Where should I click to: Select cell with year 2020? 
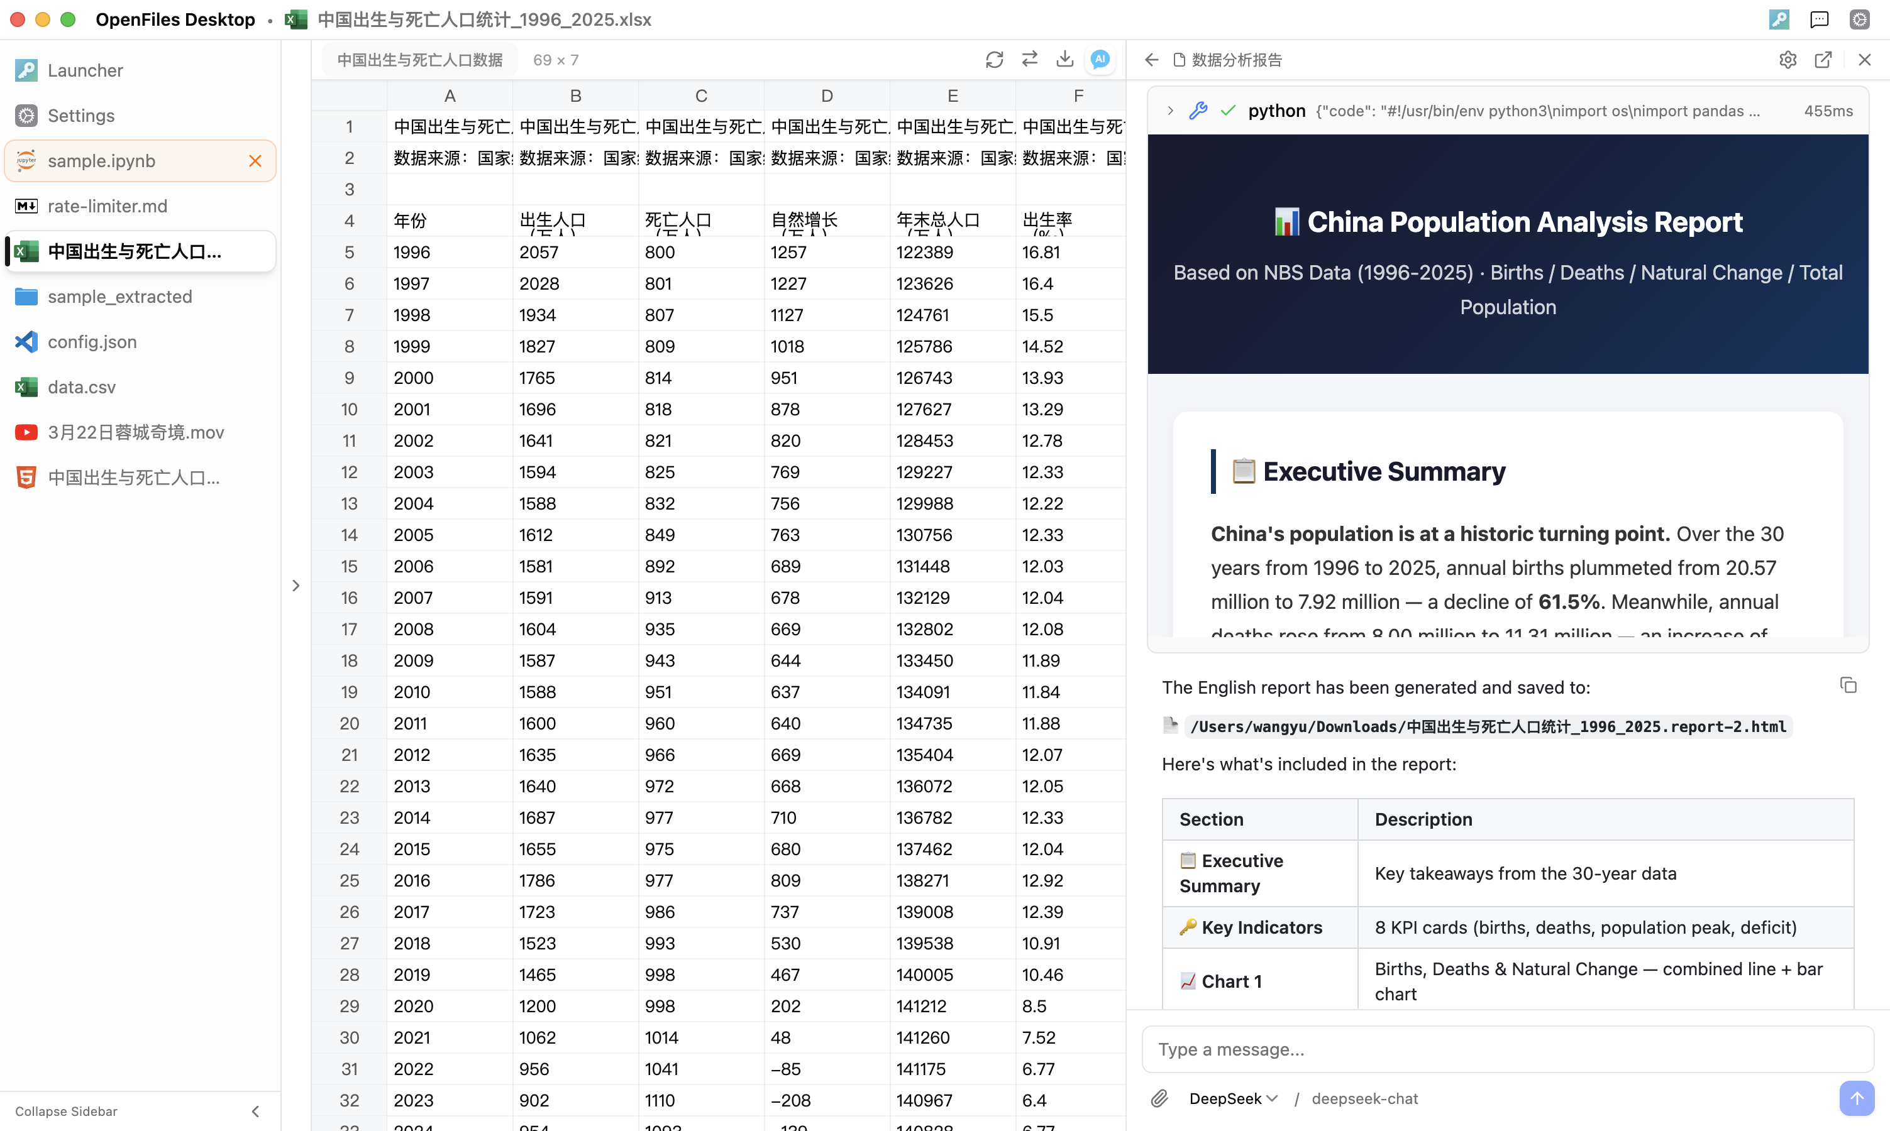click(x=450, y=1006)
